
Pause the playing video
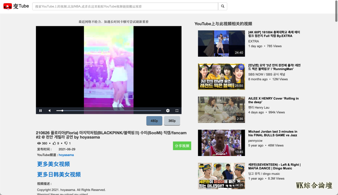coord(40,110)
